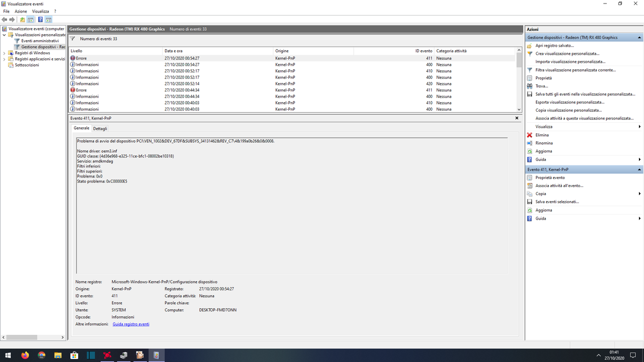
Task: Open the File menu
Action: click(6, 11)
